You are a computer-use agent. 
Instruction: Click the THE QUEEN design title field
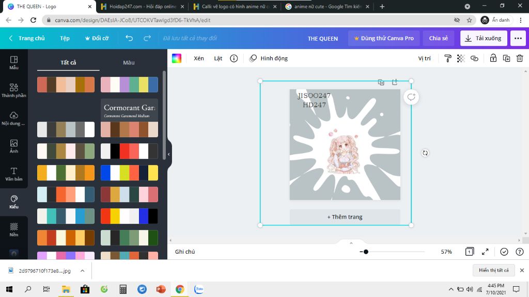click(x=322, y=38)
